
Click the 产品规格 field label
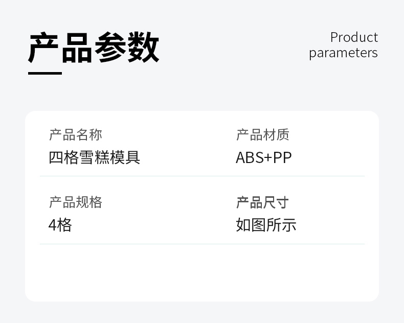(76, 202)
